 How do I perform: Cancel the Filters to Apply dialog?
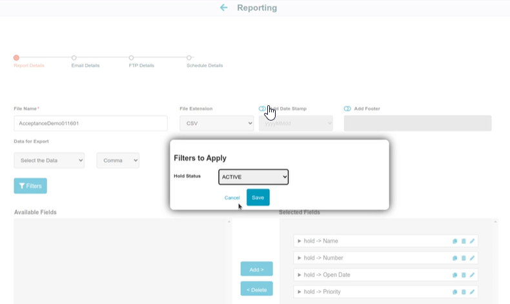(x=232, y=198)
